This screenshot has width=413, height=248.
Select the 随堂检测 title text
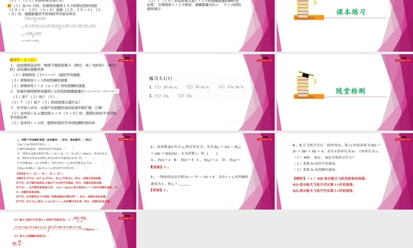[x=351, y=91]
